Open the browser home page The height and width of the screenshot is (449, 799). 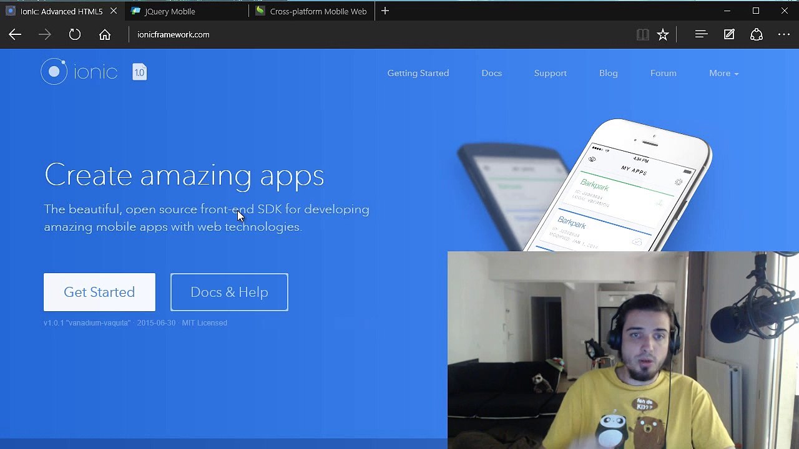click(x=105, y=35)
